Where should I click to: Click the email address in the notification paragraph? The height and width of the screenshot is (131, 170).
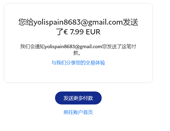[73, 47]
